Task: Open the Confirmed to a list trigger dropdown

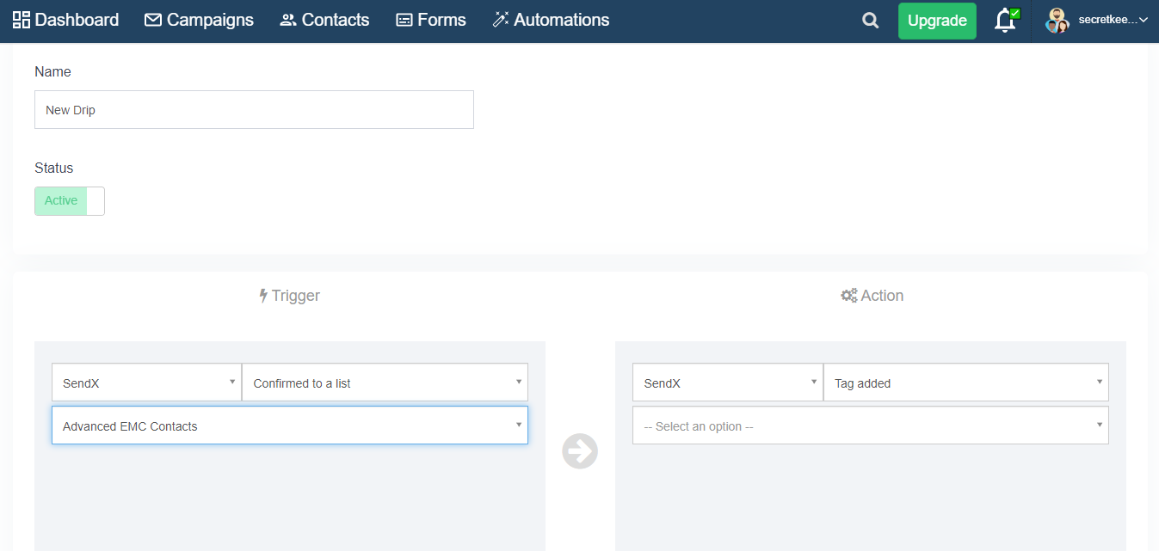Action: point(385,383)
